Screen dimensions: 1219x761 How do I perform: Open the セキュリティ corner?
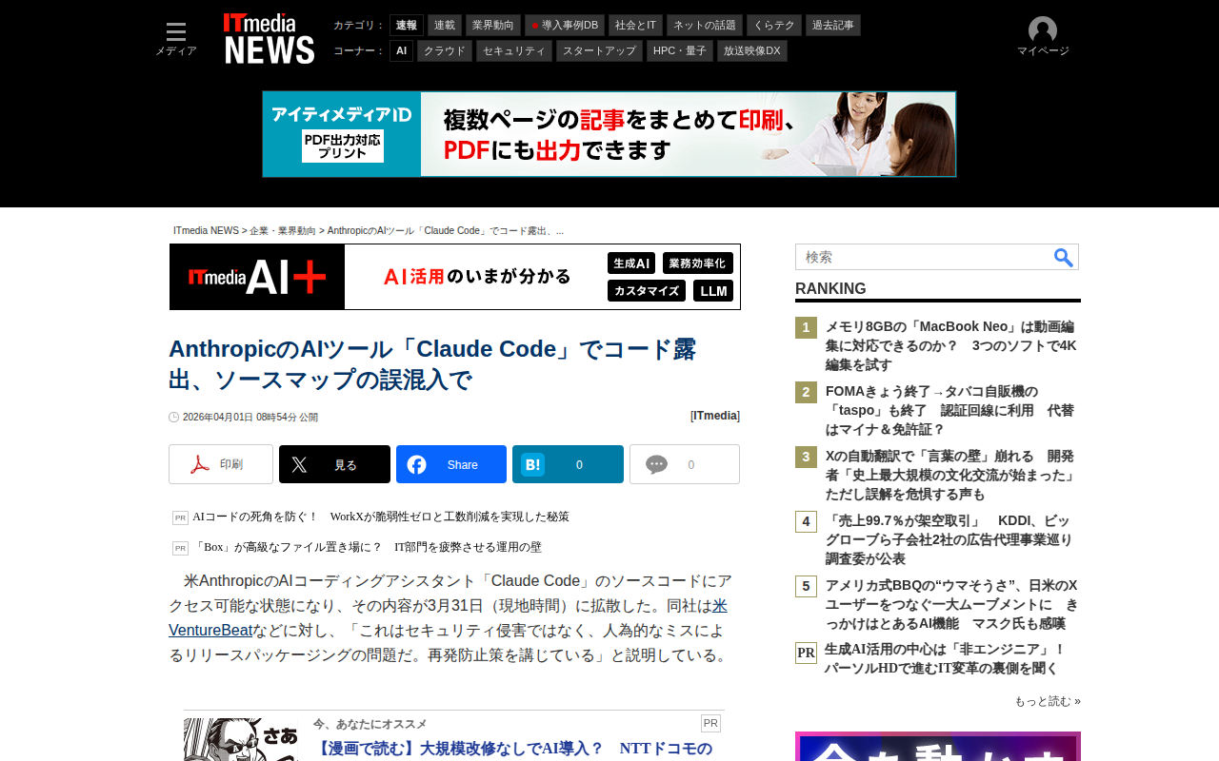(514, 51)
